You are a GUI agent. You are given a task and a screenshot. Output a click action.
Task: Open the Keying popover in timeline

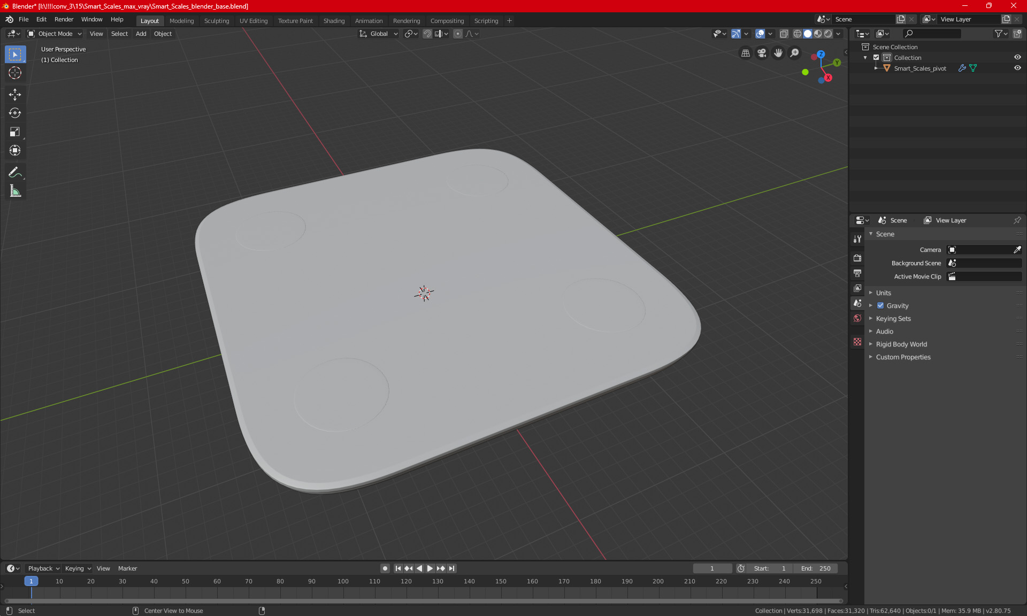pos(78,568)
